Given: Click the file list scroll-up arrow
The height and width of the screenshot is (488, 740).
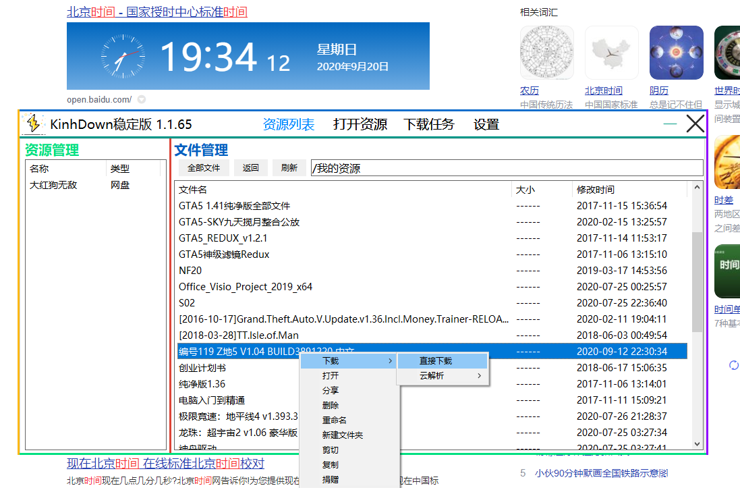Looking at the screenshot, I should pyautogui.click(x=697, y=189).
